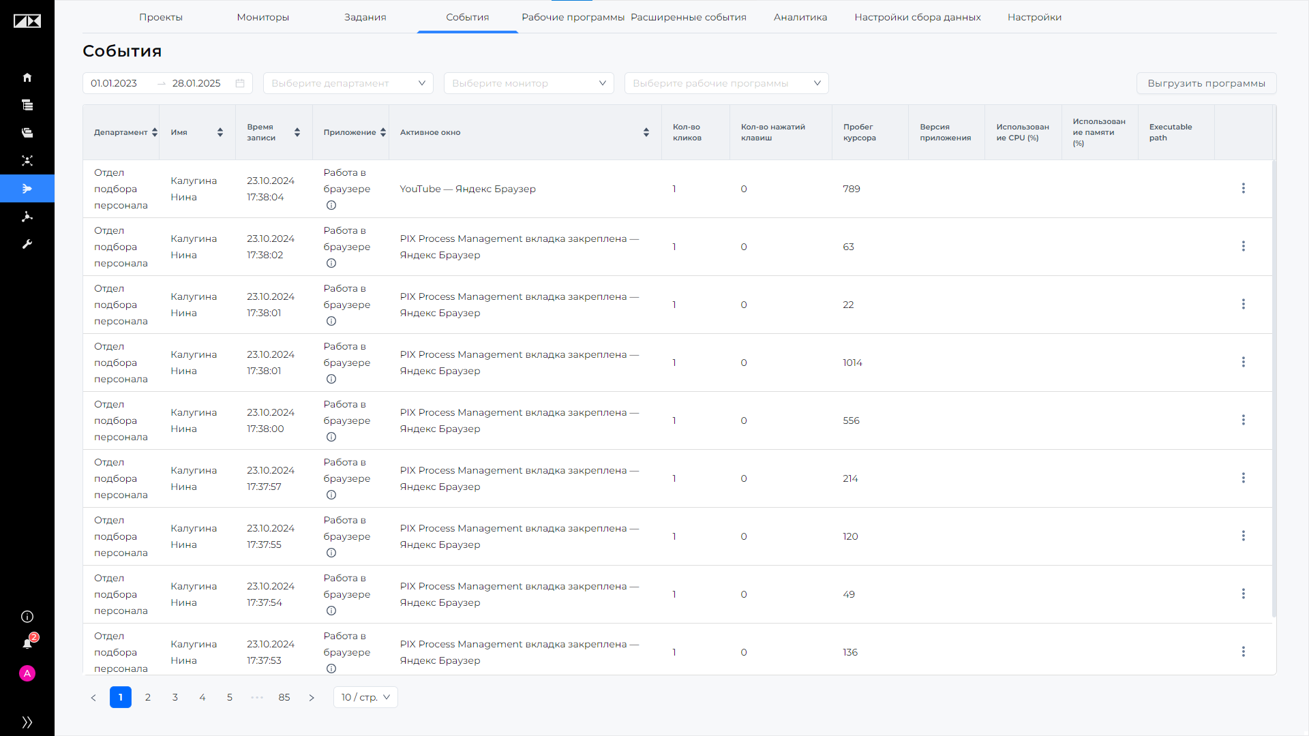Go to page 5
This screenshot has height=736, width=1309.
[230, 697]
